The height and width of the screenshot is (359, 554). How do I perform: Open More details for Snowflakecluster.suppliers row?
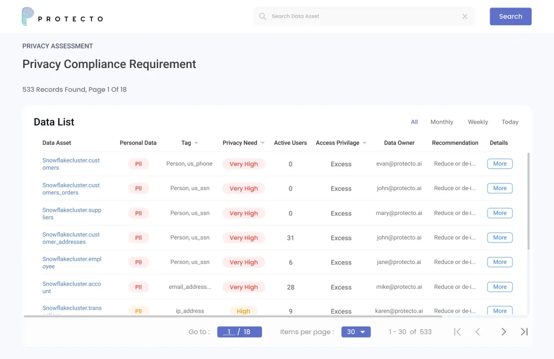[499, 213]
